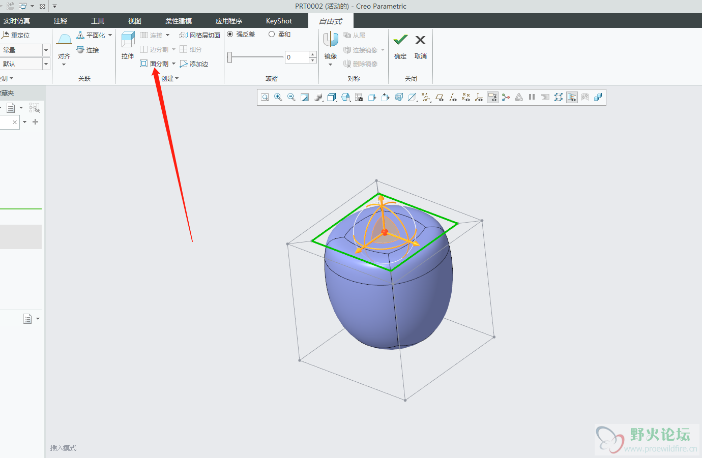Expand the 面分割 dropdown arrow
This screenshot has width=702, height=458.
pyautogui.click(x=173, y=64)
